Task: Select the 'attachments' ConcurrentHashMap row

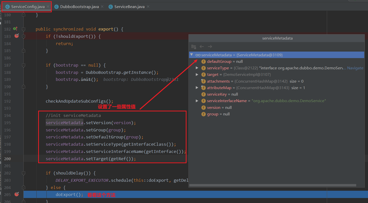Action: [x=277, y=81]
